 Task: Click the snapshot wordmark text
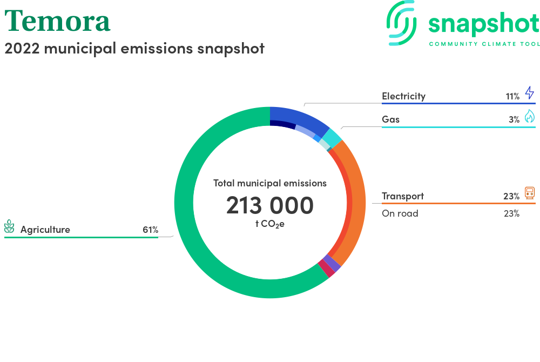(x=484, y=24)
